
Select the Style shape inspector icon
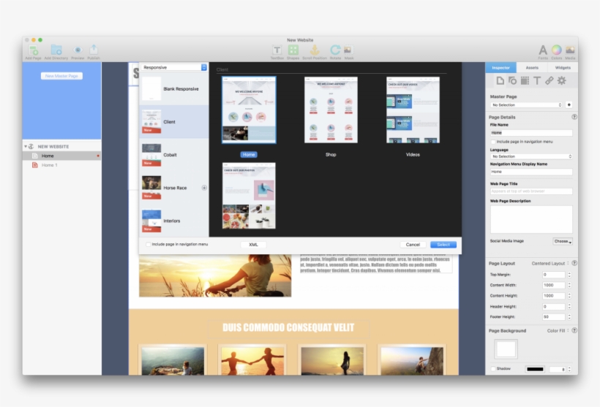coord(512,80)
